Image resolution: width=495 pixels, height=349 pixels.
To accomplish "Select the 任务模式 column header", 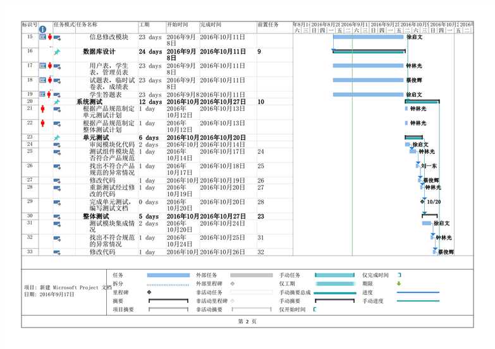I will 64,25.
